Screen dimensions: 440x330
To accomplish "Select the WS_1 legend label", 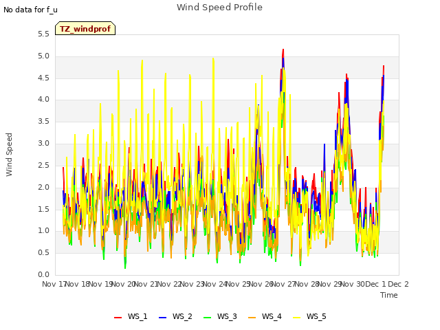I will [137, 316].
